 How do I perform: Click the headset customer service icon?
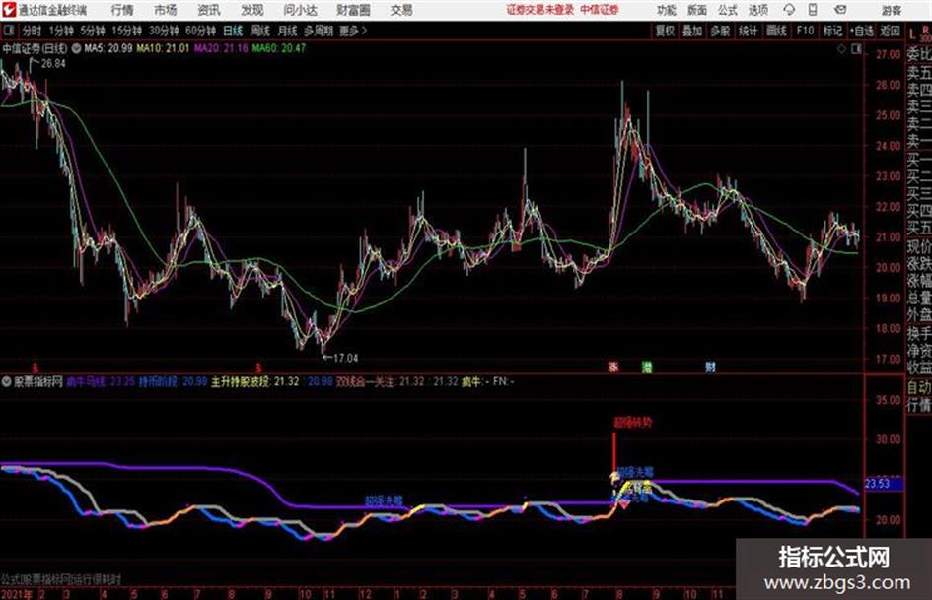click(x=789, y=10)
